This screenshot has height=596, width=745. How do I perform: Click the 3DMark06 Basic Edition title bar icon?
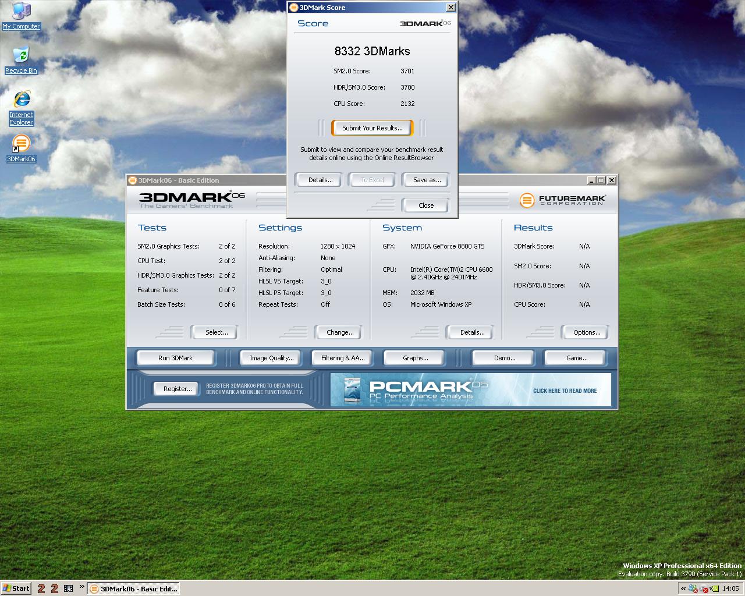point(133,180)
